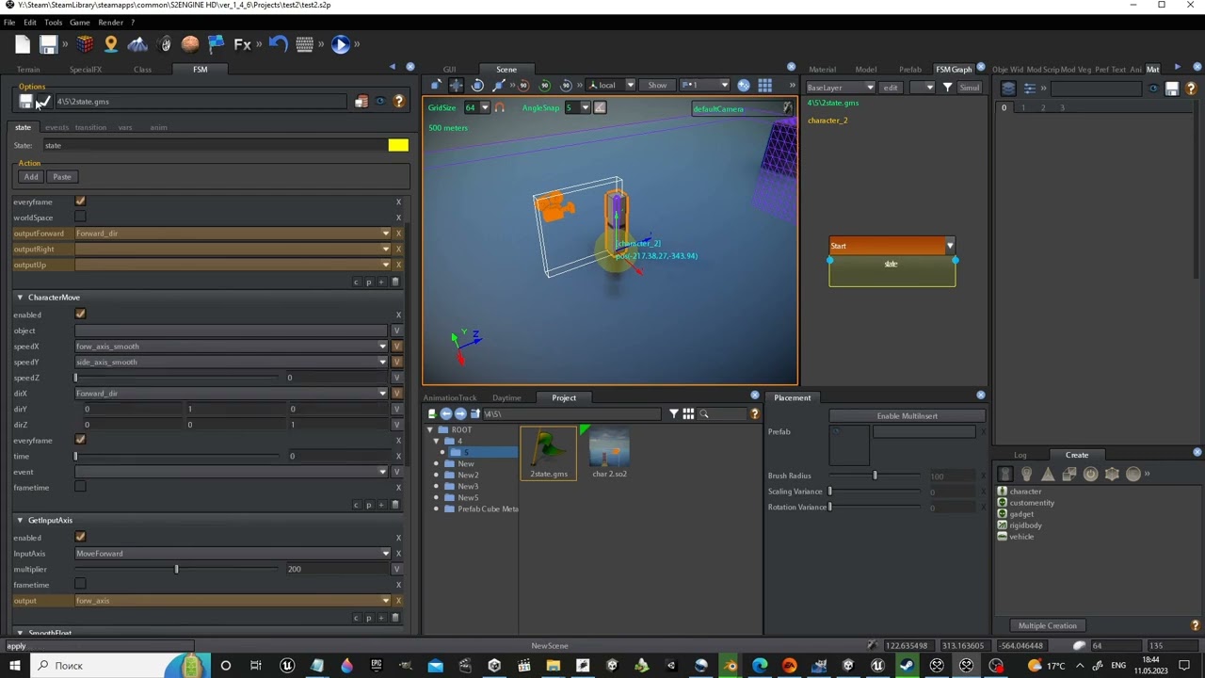Open the local coordinate space dropdown

[612, 85]
